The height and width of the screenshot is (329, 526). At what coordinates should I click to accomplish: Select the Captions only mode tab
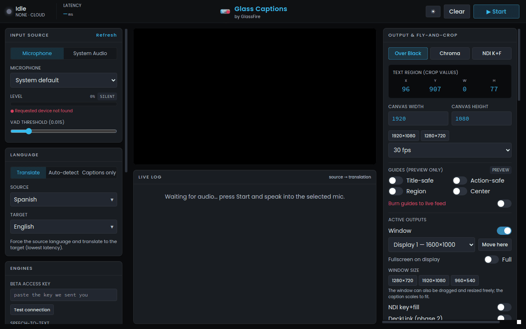coord(99,173)
